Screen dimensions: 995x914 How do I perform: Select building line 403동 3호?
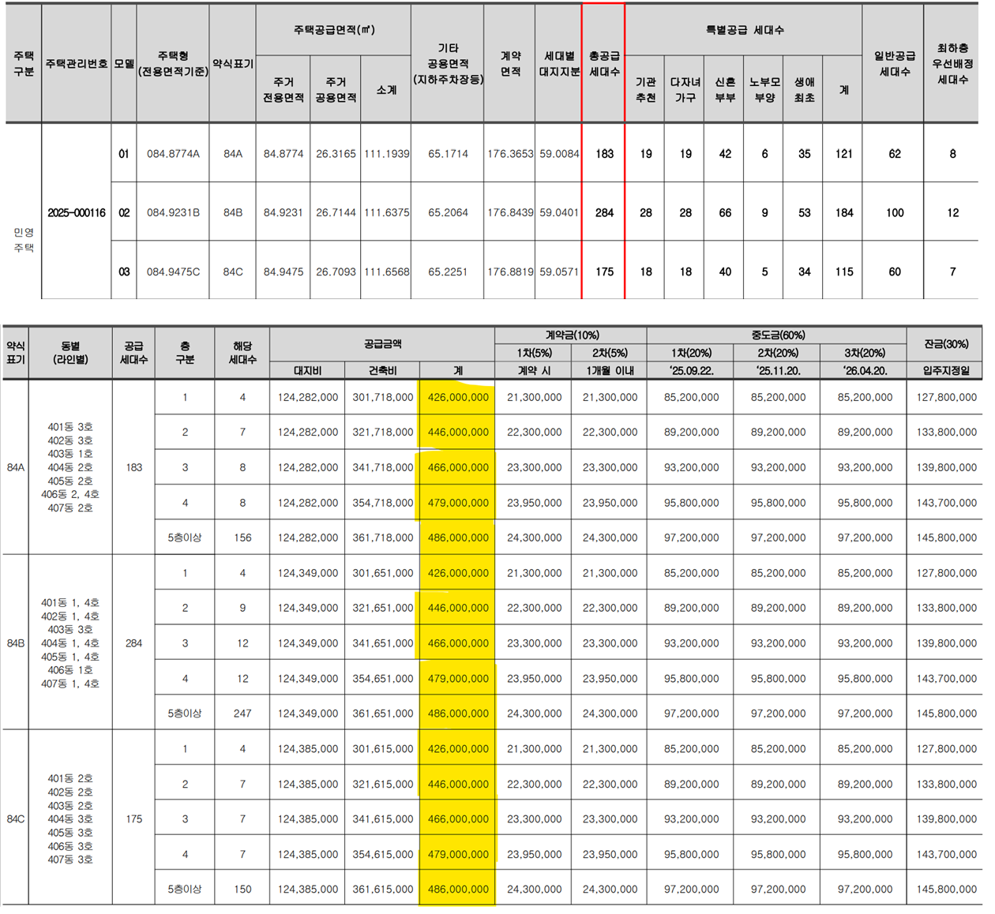click(70, 629)
